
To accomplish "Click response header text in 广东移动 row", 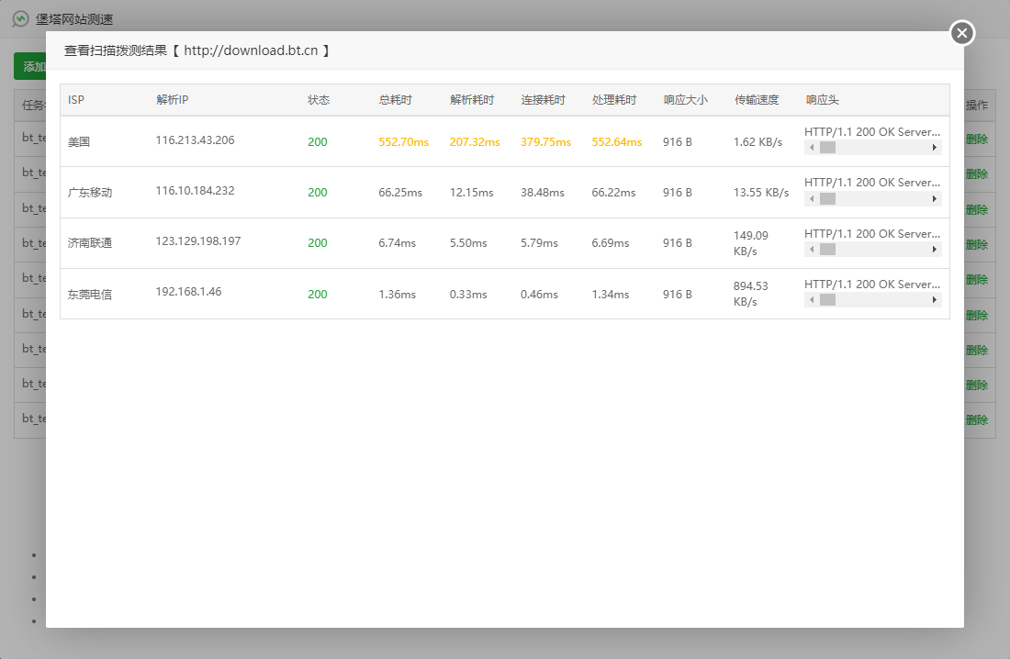I will [871, 183].
